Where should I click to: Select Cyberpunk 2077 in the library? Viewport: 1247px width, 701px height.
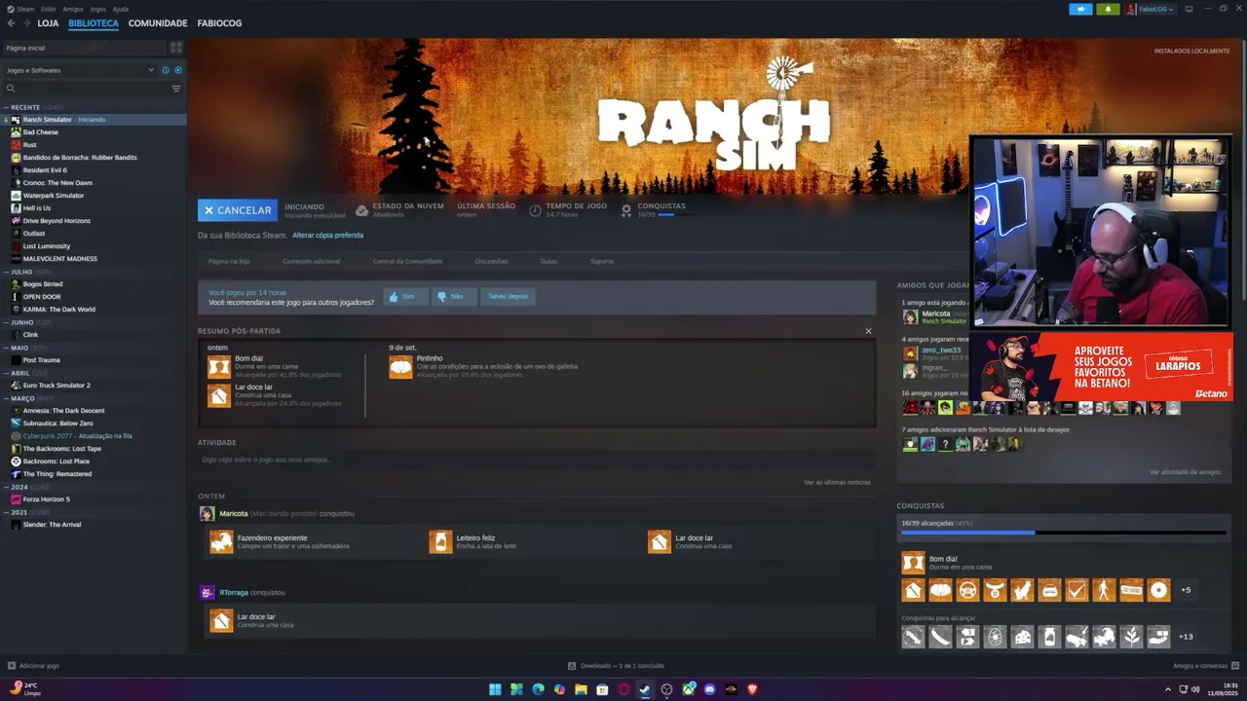[78, 436]
